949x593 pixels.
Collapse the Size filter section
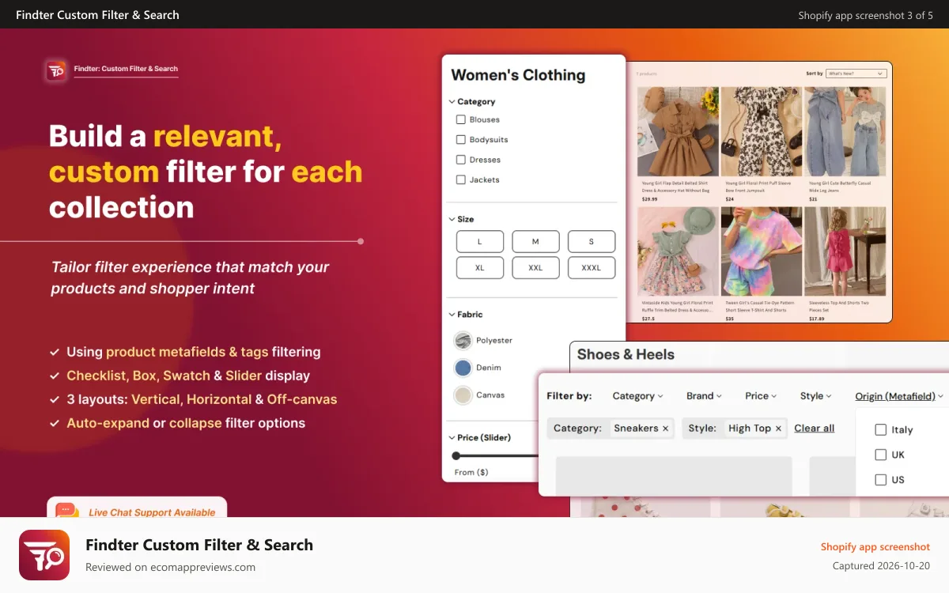coord(462,219)
